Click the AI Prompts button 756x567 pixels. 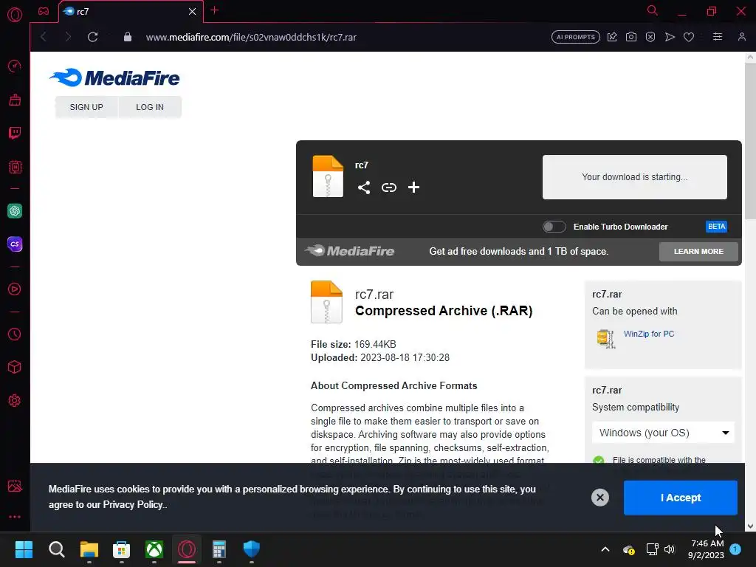coord(576,37)
